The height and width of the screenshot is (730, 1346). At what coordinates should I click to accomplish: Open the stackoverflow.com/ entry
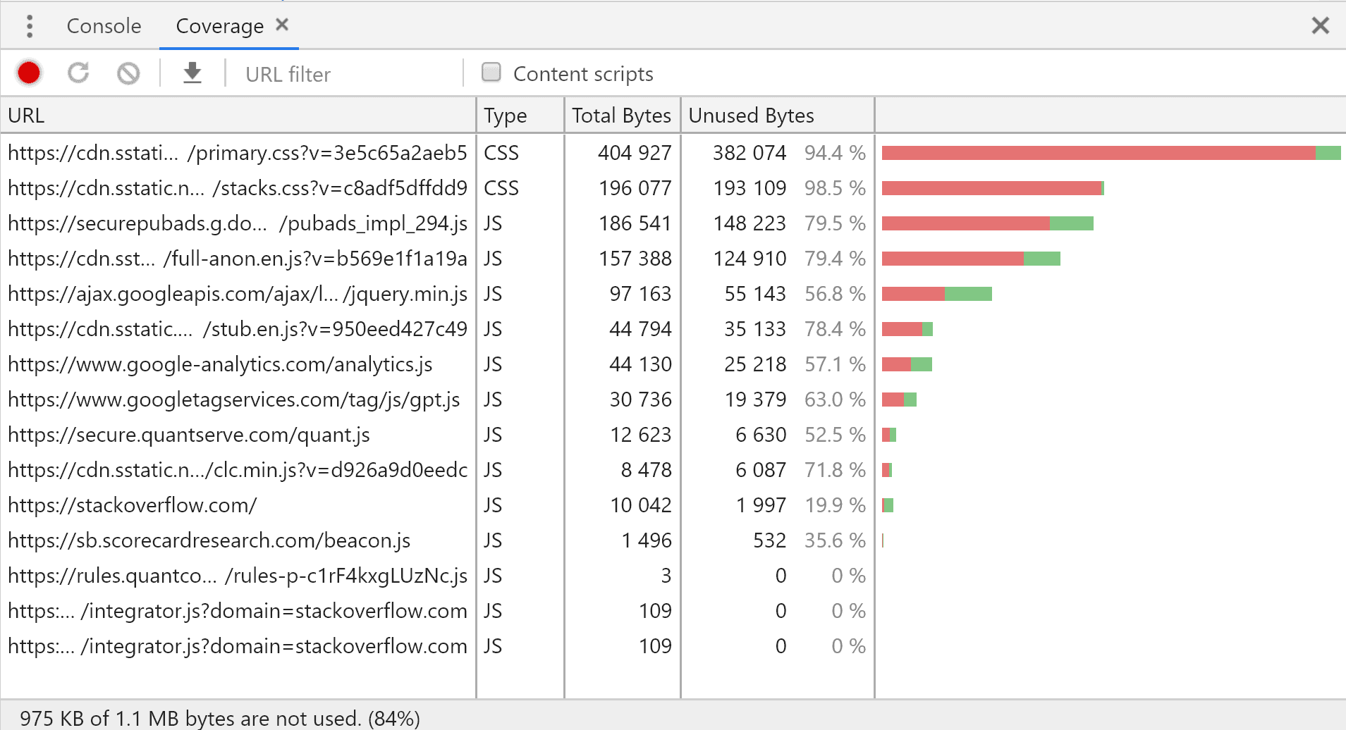coord(133,505)
